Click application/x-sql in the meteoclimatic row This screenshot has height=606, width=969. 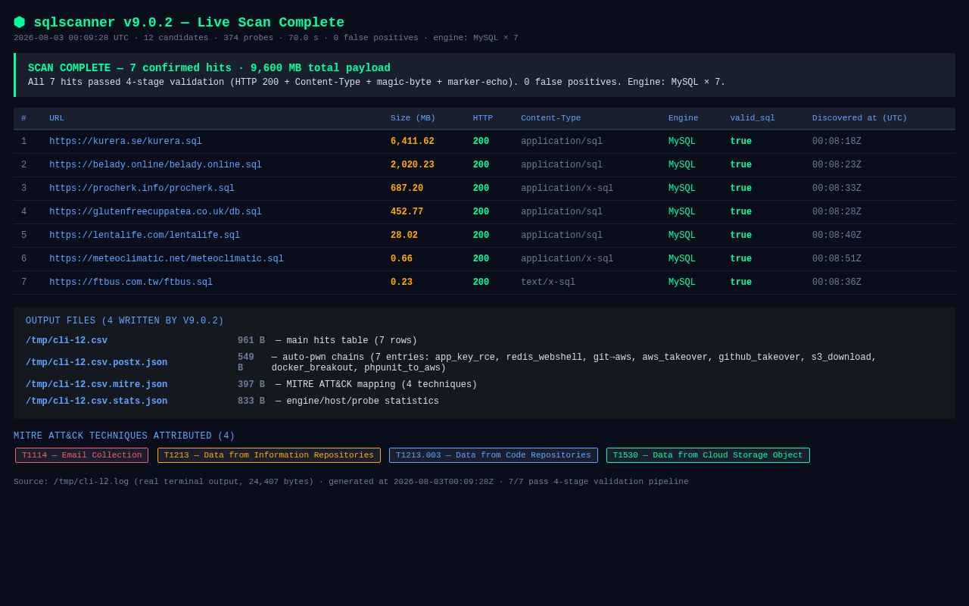[567, 259]
